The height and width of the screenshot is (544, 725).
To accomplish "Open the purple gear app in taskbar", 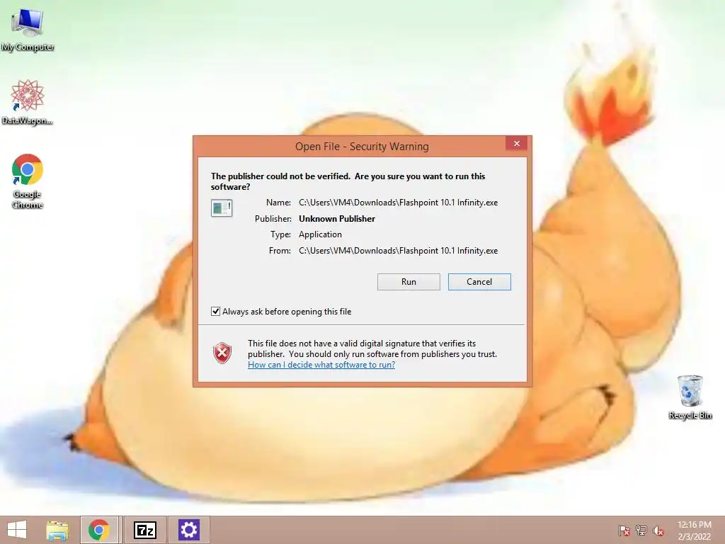I will pos(188,530).
